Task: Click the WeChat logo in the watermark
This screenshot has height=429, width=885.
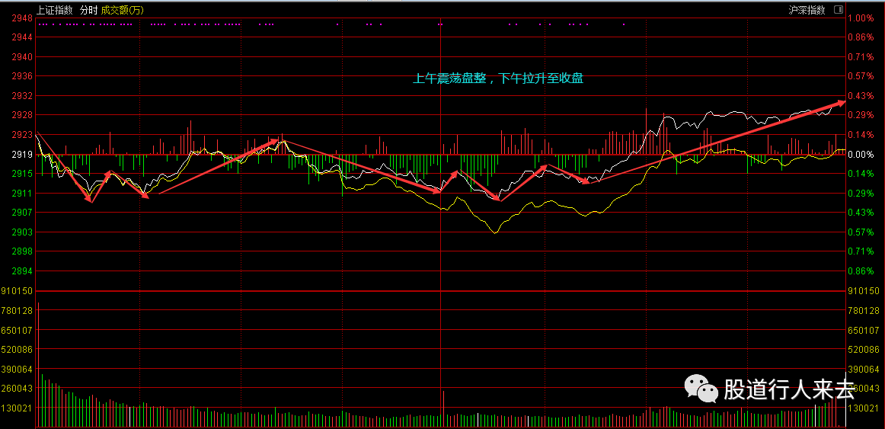Action: [x=701, y=389]
